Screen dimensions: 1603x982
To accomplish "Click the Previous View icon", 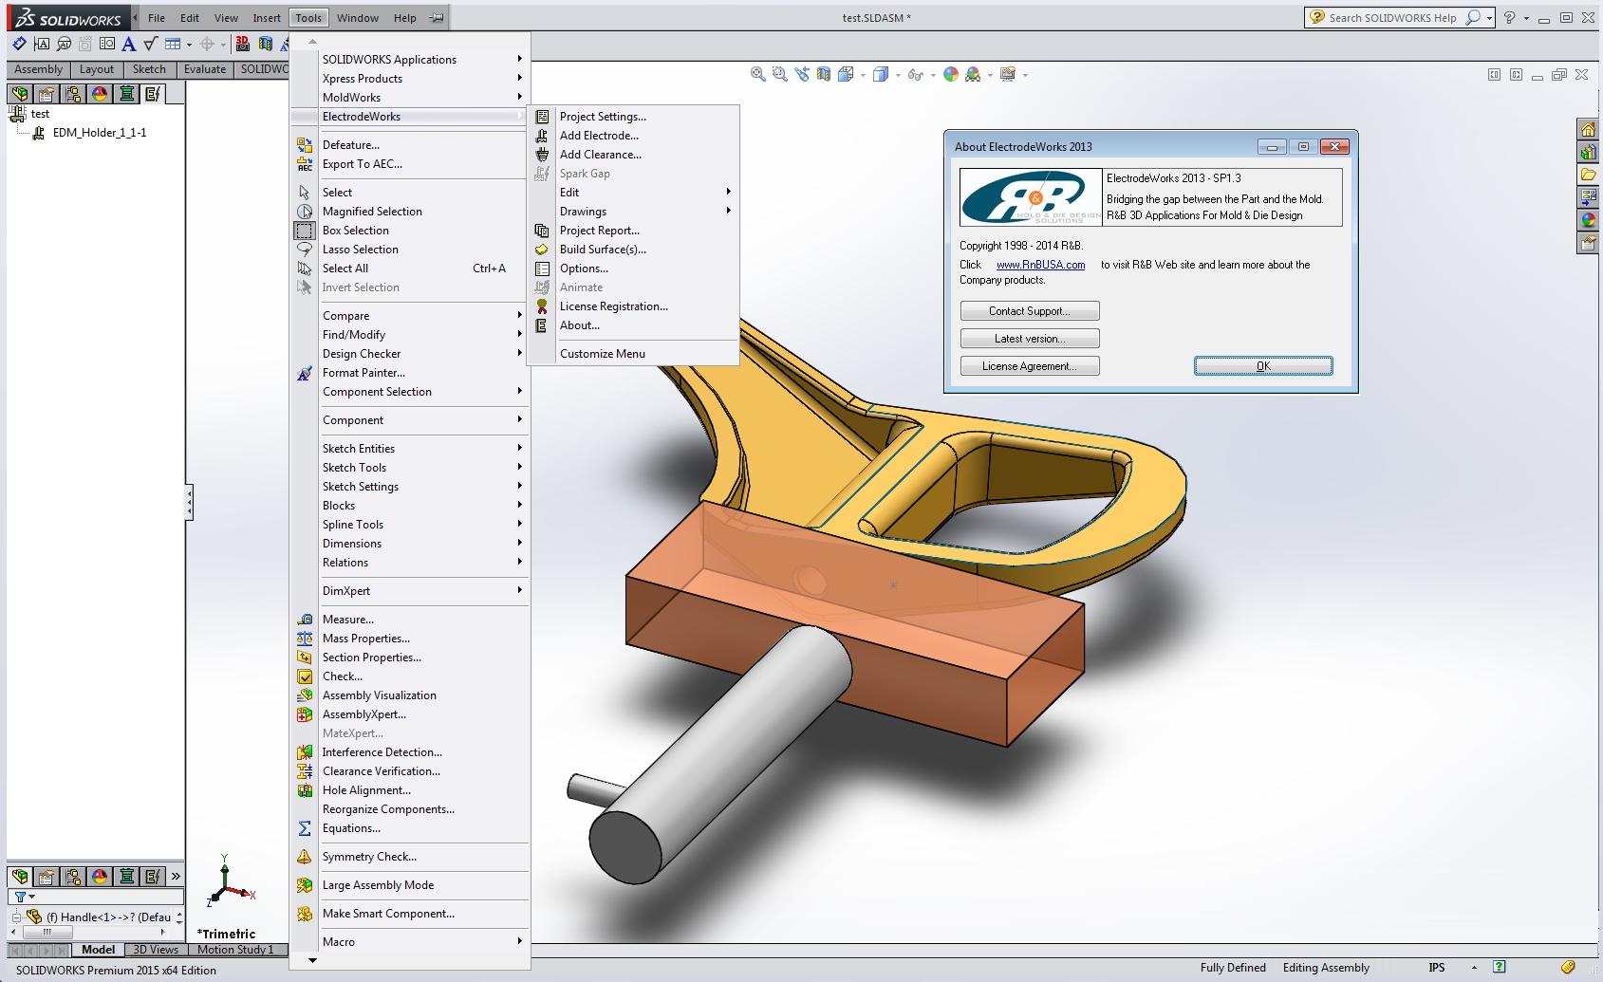I will (x=802, y=74).
